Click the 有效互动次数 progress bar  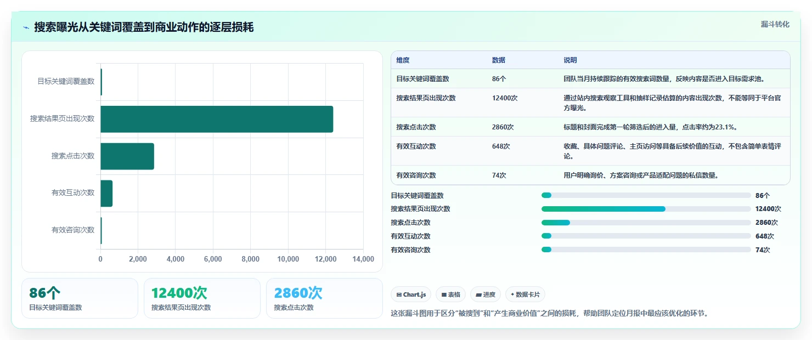646,236
